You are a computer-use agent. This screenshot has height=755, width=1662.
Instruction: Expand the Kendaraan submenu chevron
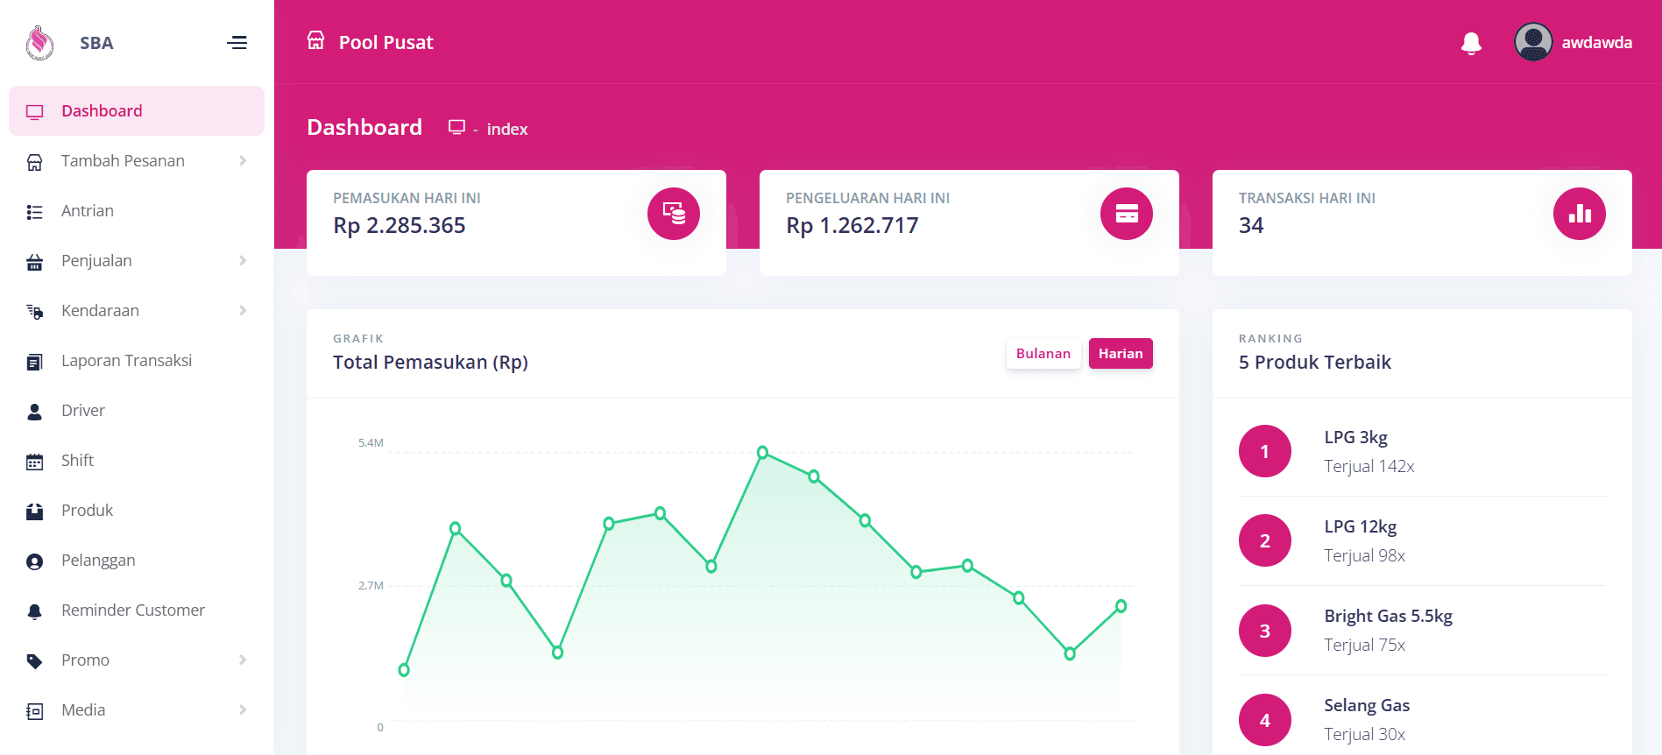243,311
